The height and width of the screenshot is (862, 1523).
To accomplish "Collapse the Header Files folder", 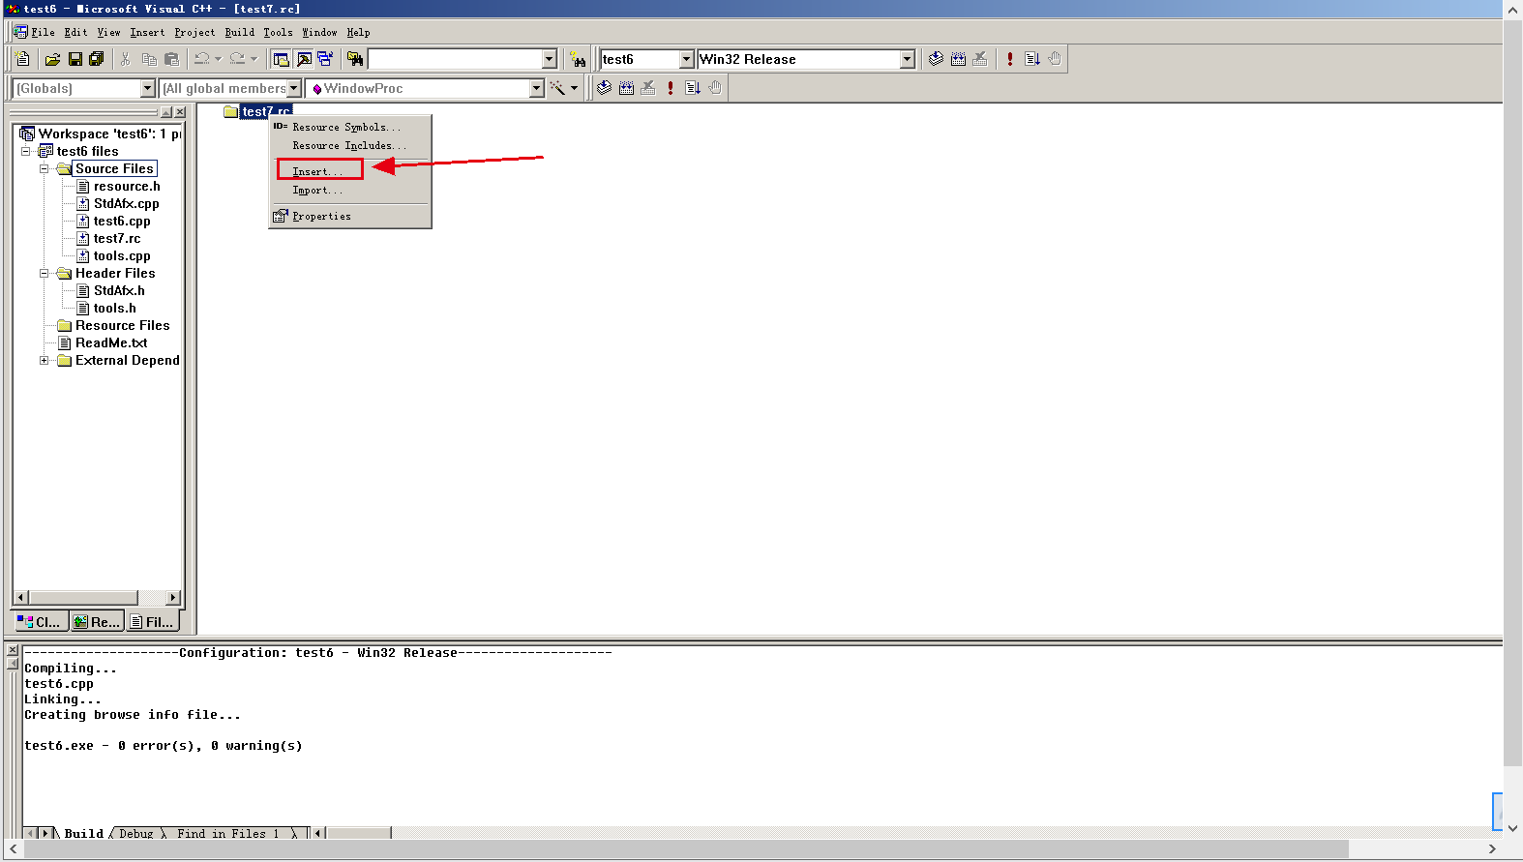I will (44, 273).
